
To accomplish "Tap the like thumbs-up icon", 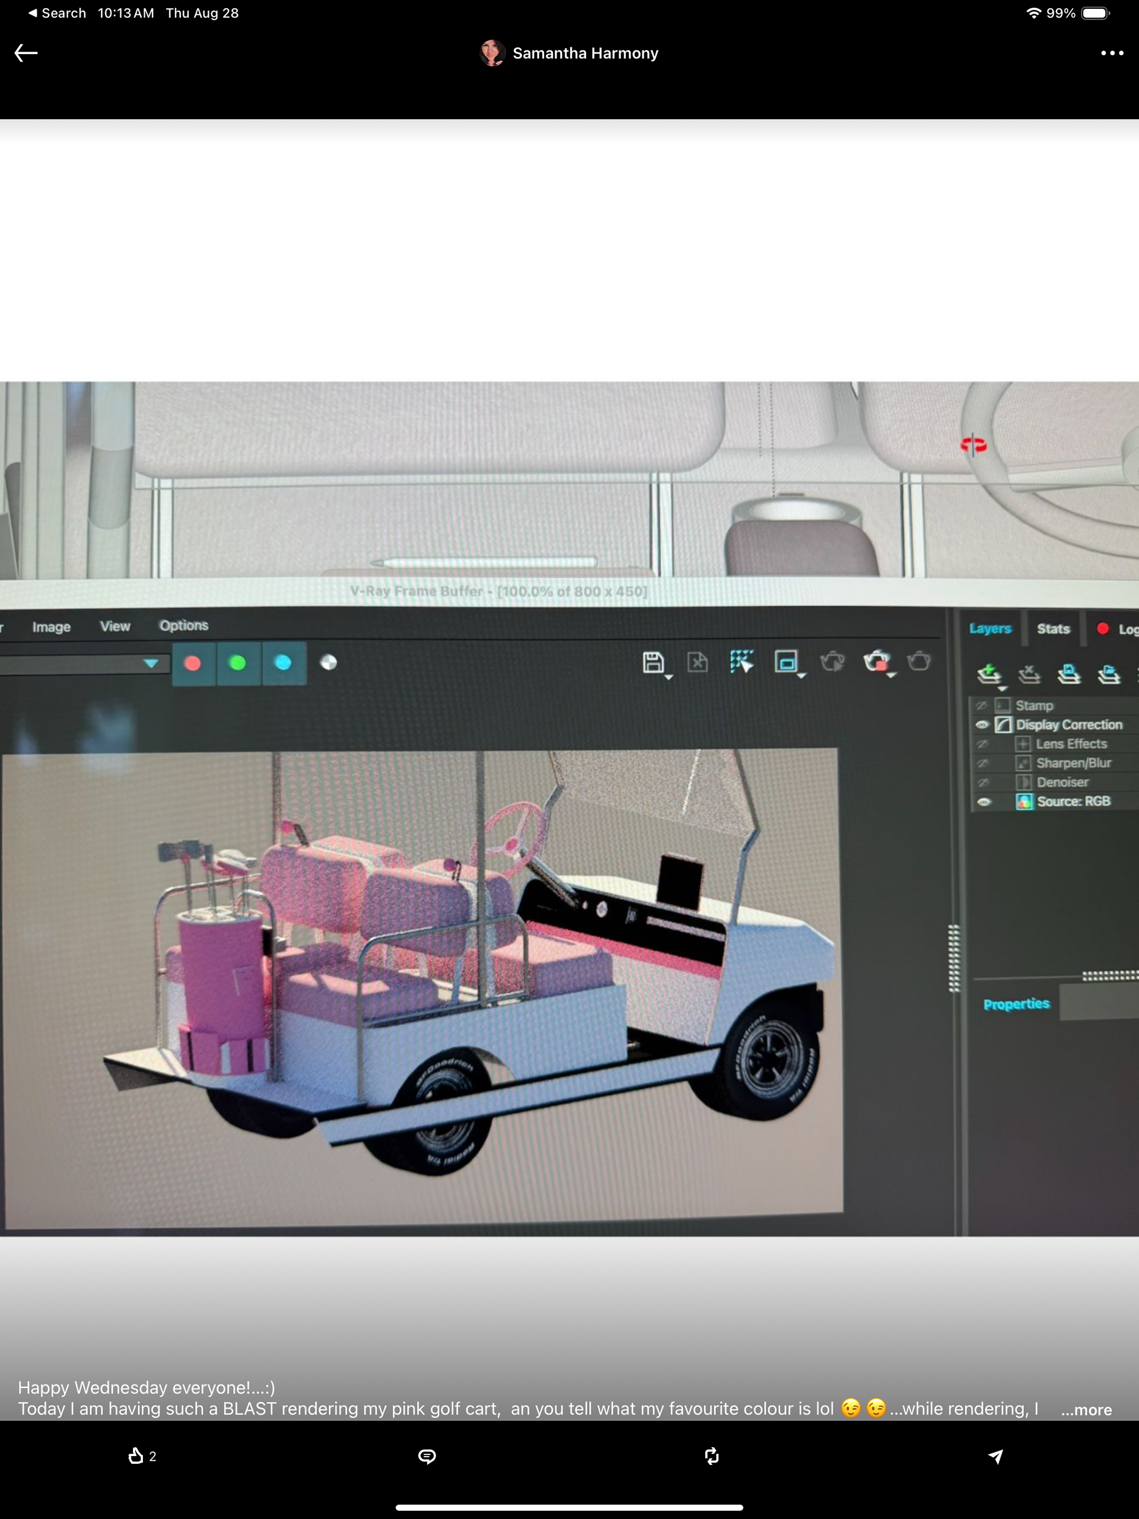I will tap(136, 1456).
